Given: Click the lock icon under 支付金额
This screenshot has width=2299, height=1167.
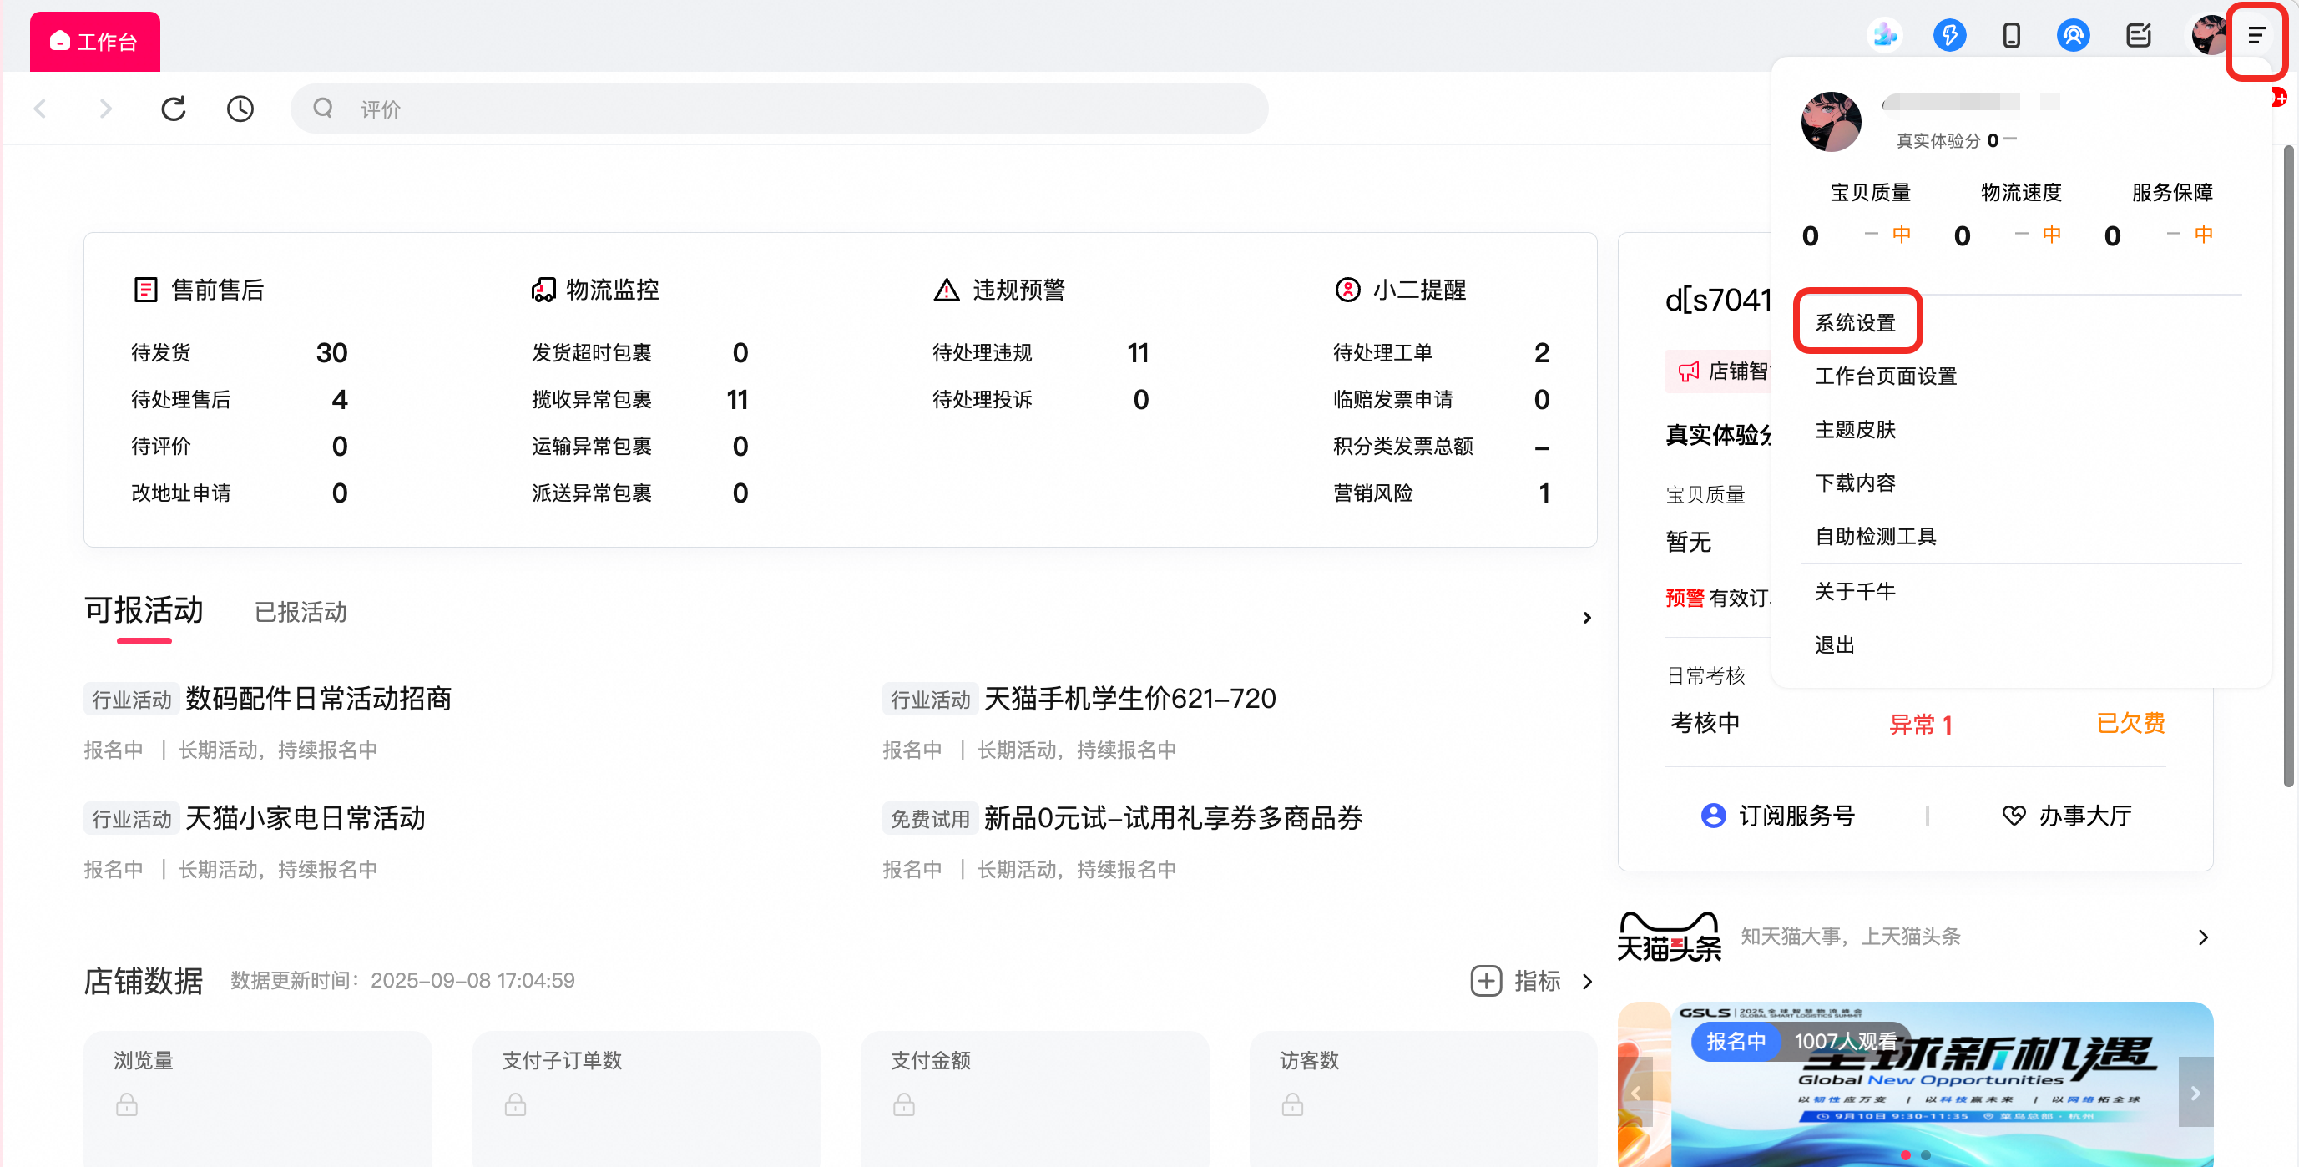Looking at the screenshot, I should (x=904, y=1104).
